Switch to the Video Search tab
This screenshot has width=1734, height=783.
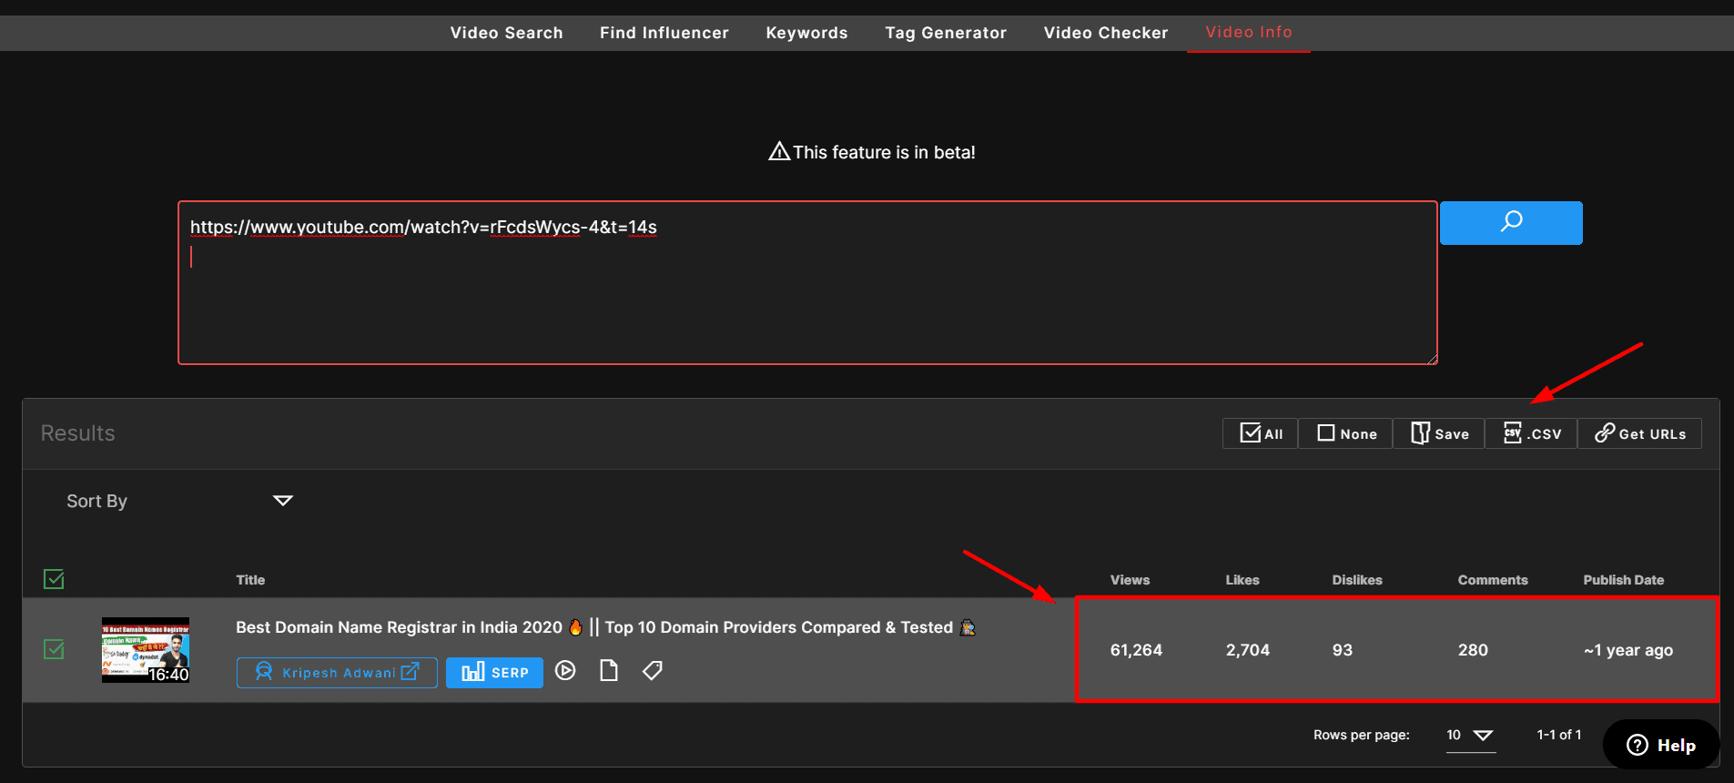tap(506, 33)
